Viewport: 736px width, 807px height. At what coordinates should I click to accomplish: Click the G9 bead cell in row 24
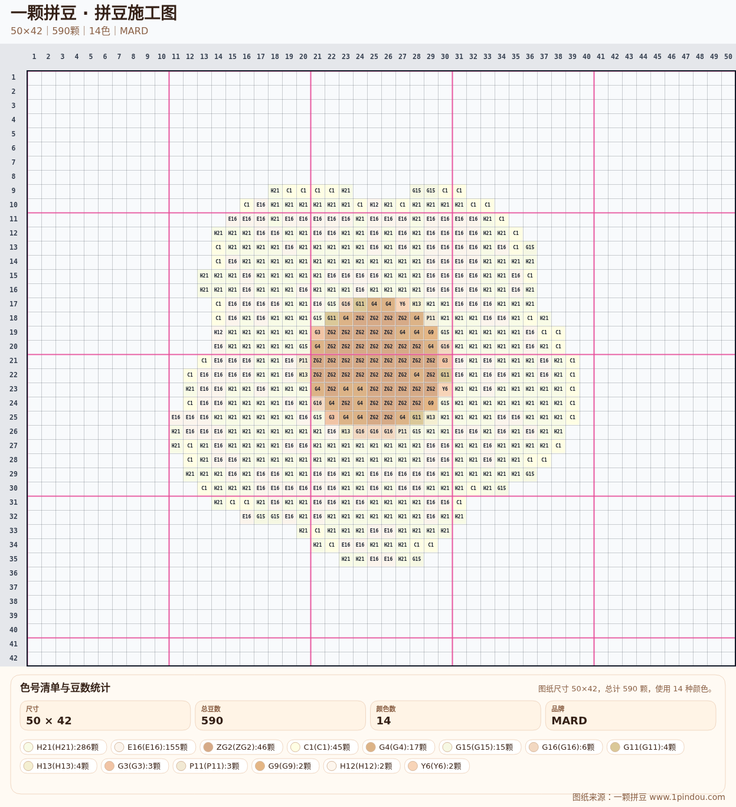(431, 403)
